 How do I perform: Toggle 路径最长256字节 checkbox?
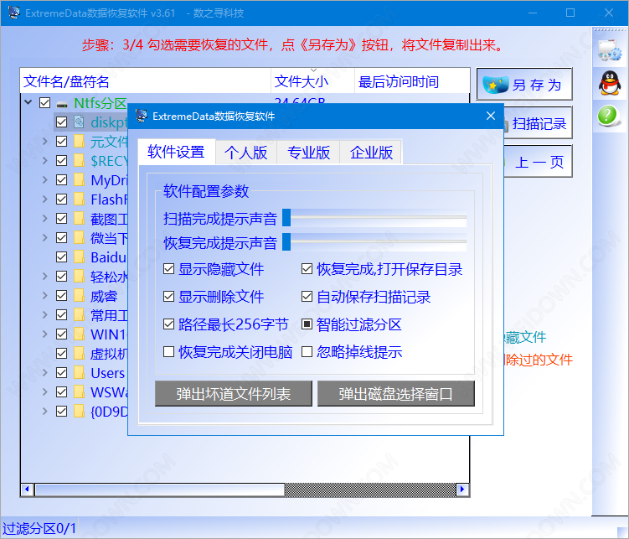169,324
